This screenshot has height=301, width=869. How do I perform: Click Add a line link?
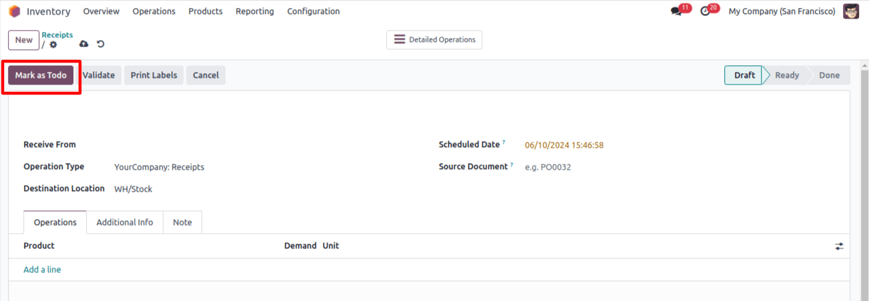[42, 270]
